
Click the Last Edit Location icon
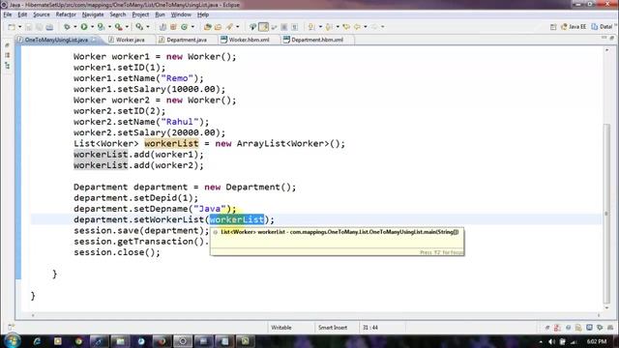click(346, 27)
